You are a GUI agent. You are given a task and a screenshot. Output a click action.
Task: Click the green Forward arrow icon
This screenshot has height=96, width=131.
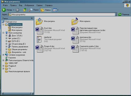click(17, 10)
